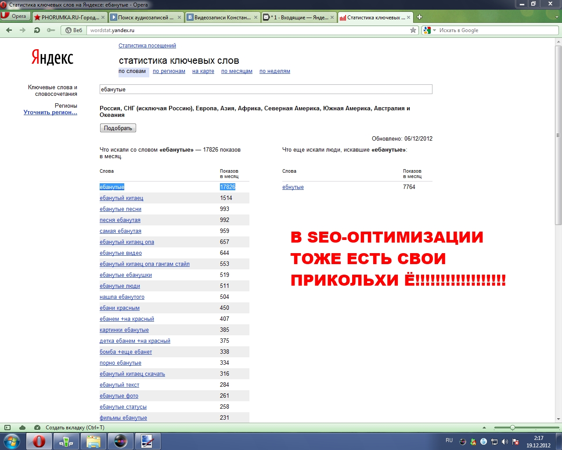This screenshot has width=562, height=450.
Task: Open the taskbar clock showing 2:17
Action: pyautogui.click(x=538, y=442)
